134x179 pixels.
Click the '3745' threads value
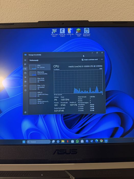click(63, 105)
